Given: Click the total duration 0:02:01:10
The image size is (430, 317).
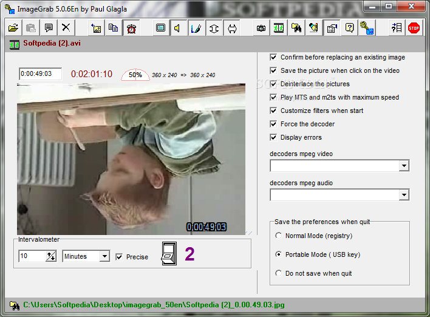Looking at the screenshot, I should coord(92,74).
